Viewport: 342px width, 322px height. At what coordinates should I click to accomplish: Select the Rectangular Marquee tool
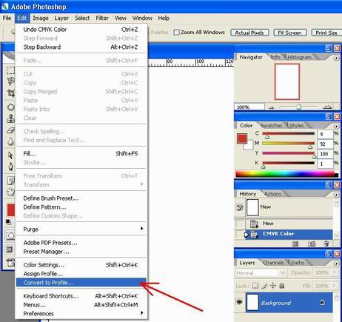[10, 70]
